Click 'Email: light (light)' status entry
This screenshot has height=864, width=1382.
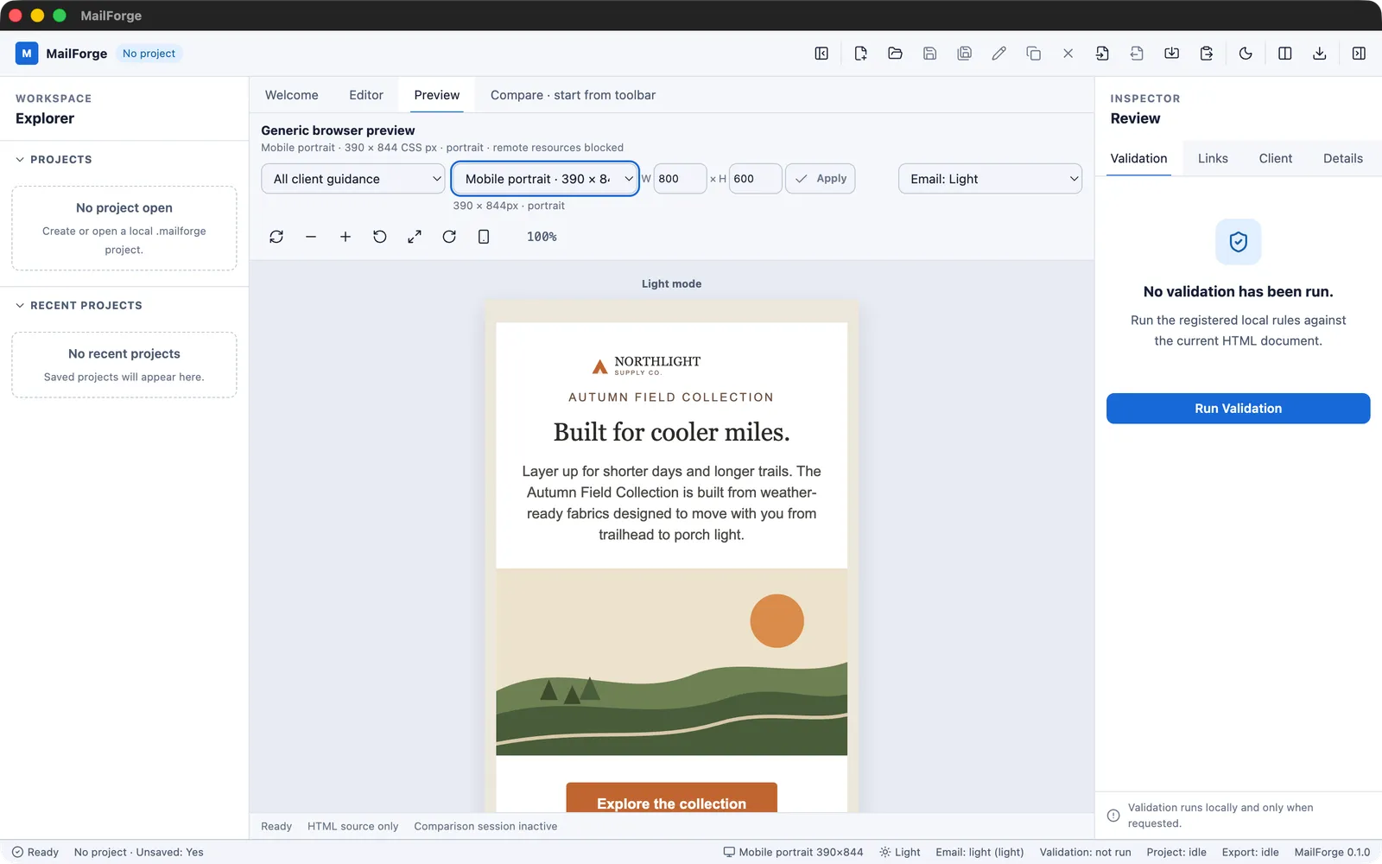coord(979,852)
